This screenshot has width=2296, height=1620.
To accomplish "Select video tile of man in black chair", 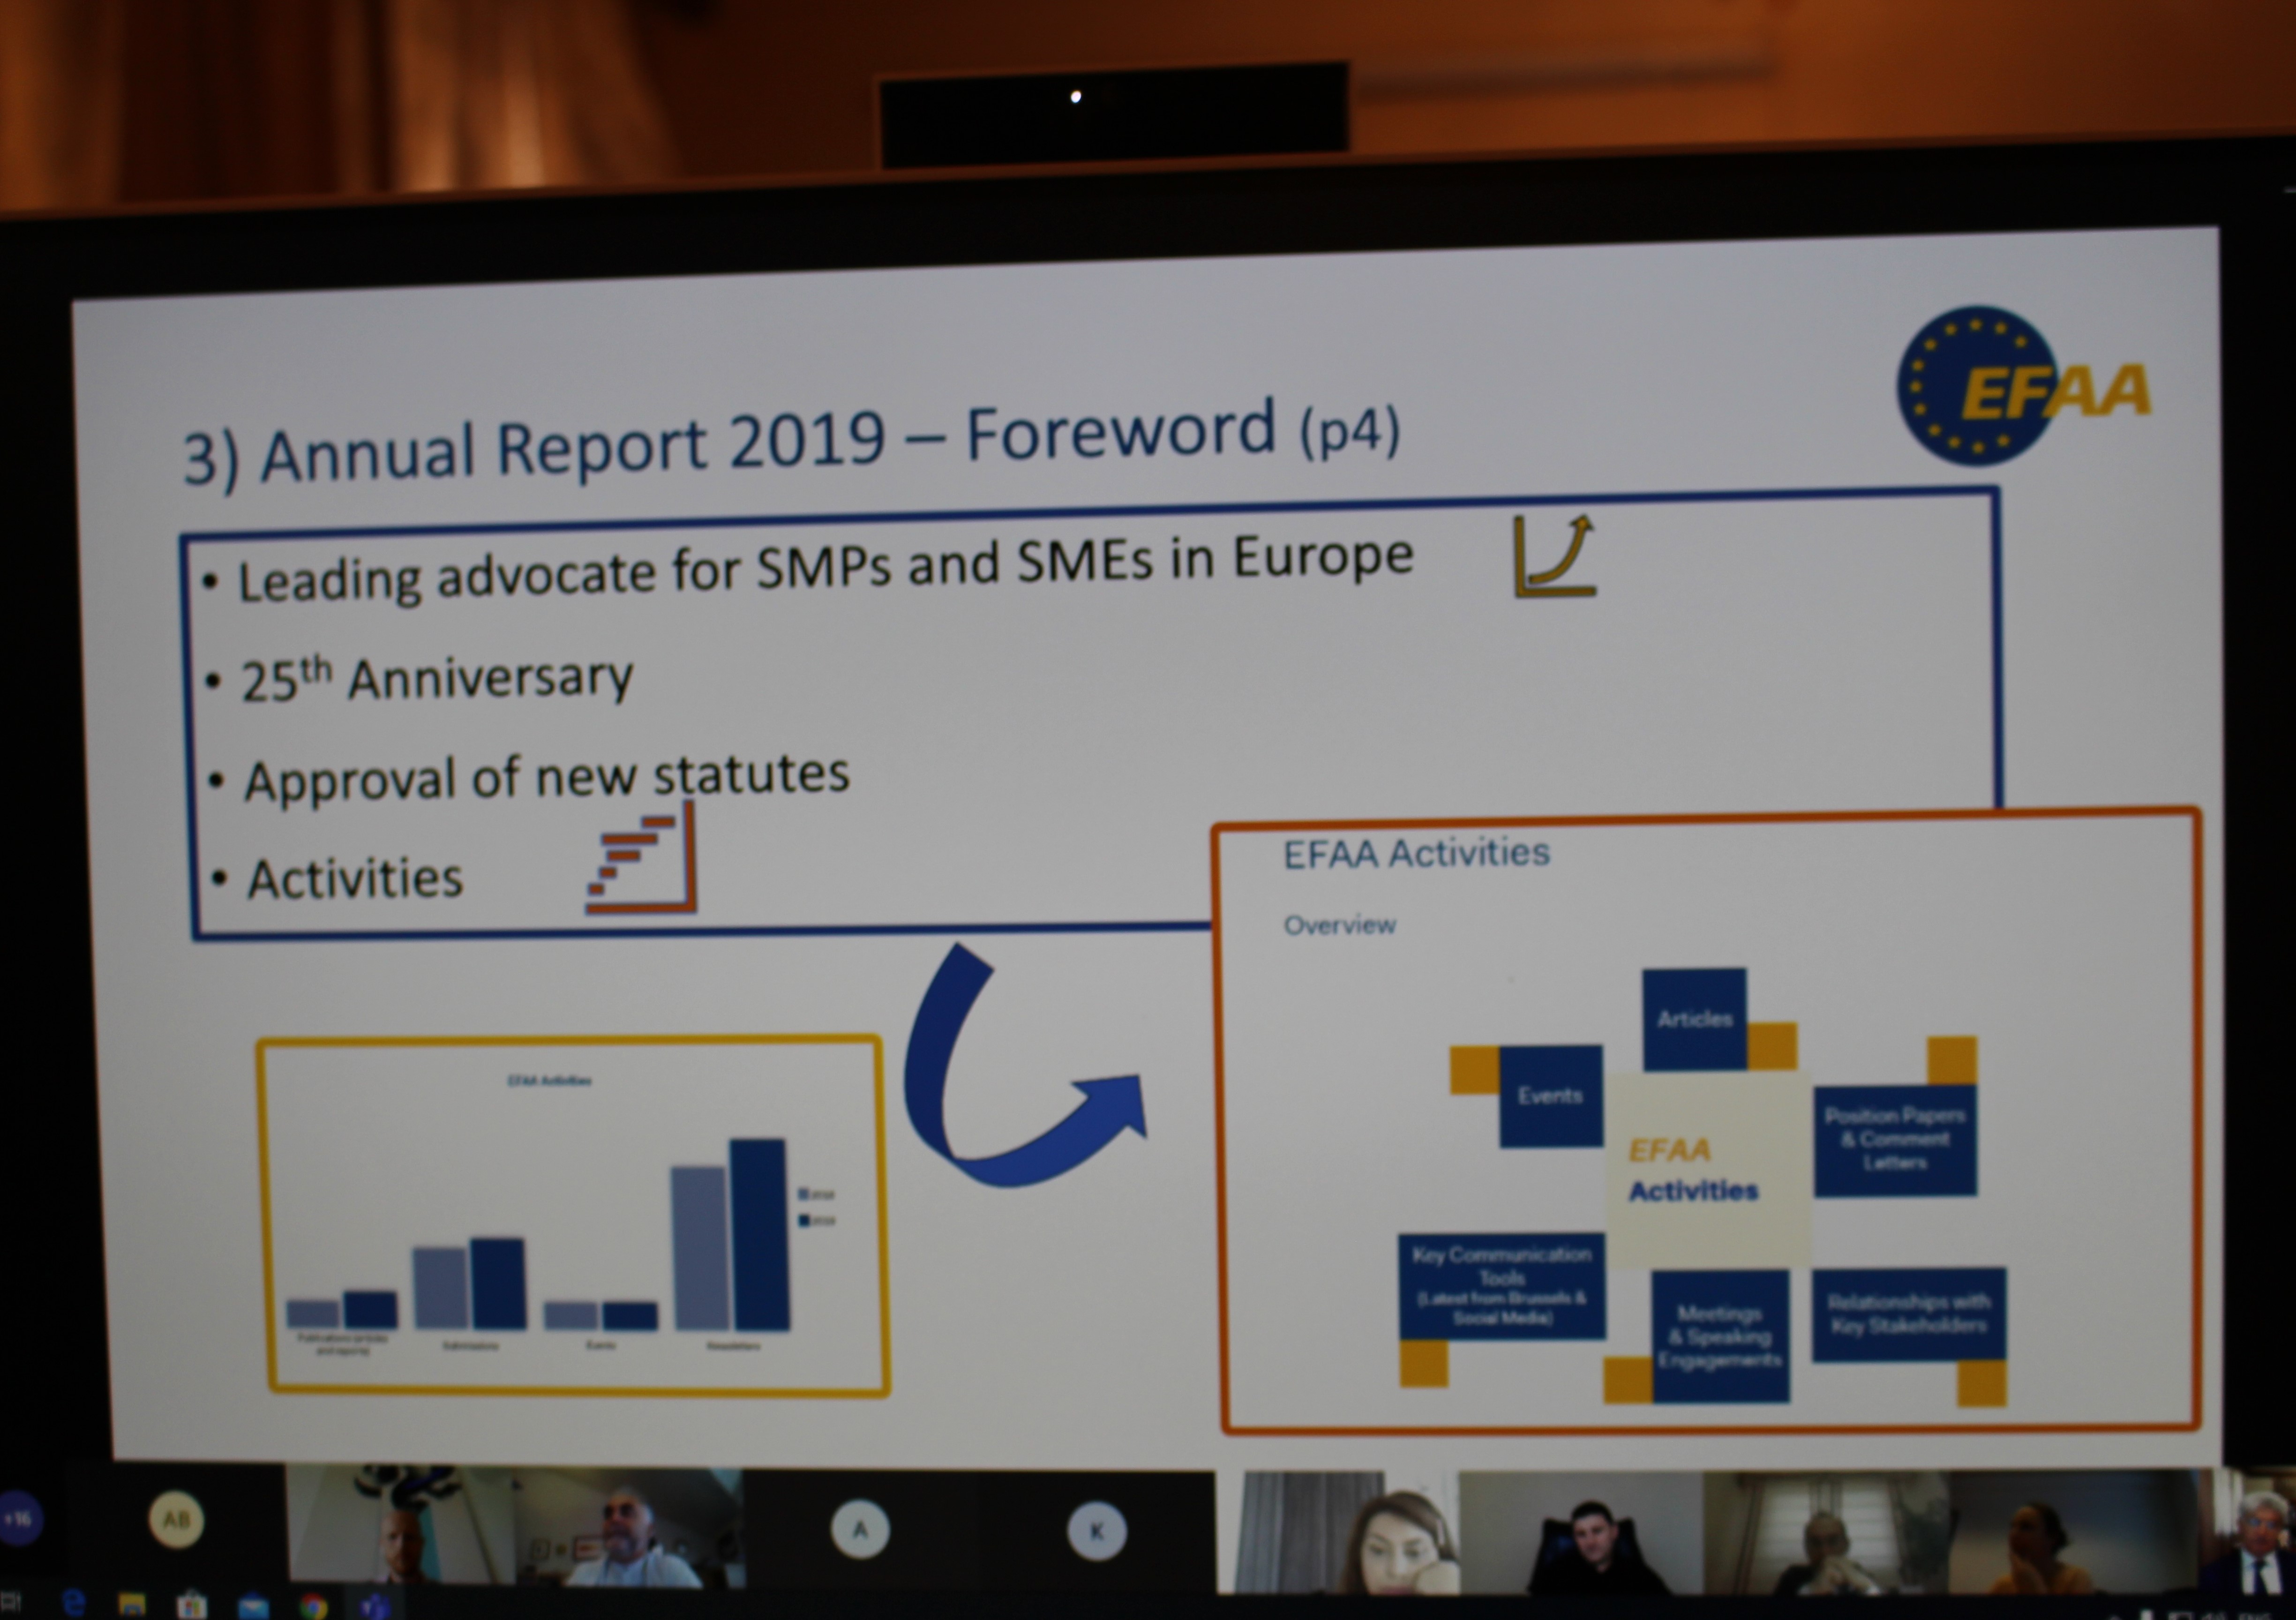I will pyautogui.click(x=1581, y=1533).
